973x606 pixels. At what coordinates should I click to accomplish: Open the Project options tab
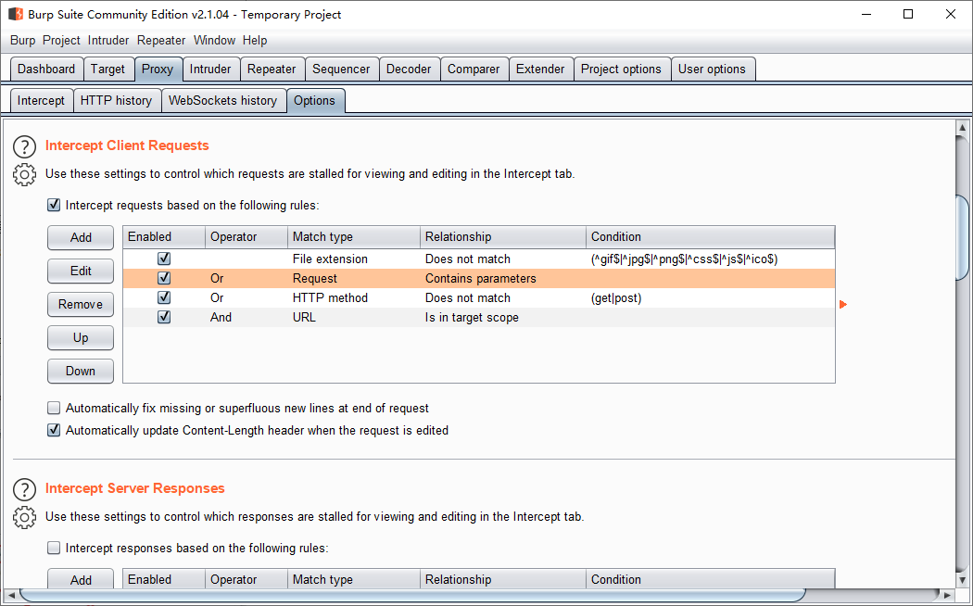point(622,69)
